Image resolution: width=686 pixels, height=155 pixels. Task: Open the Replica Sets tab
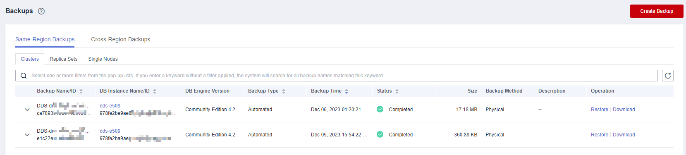[x=64, y=59]
